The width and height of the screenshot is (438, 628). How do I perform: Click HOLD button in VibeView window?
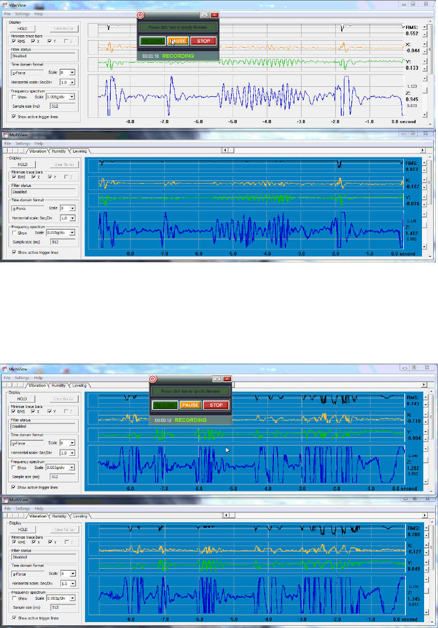coord(22,28)
